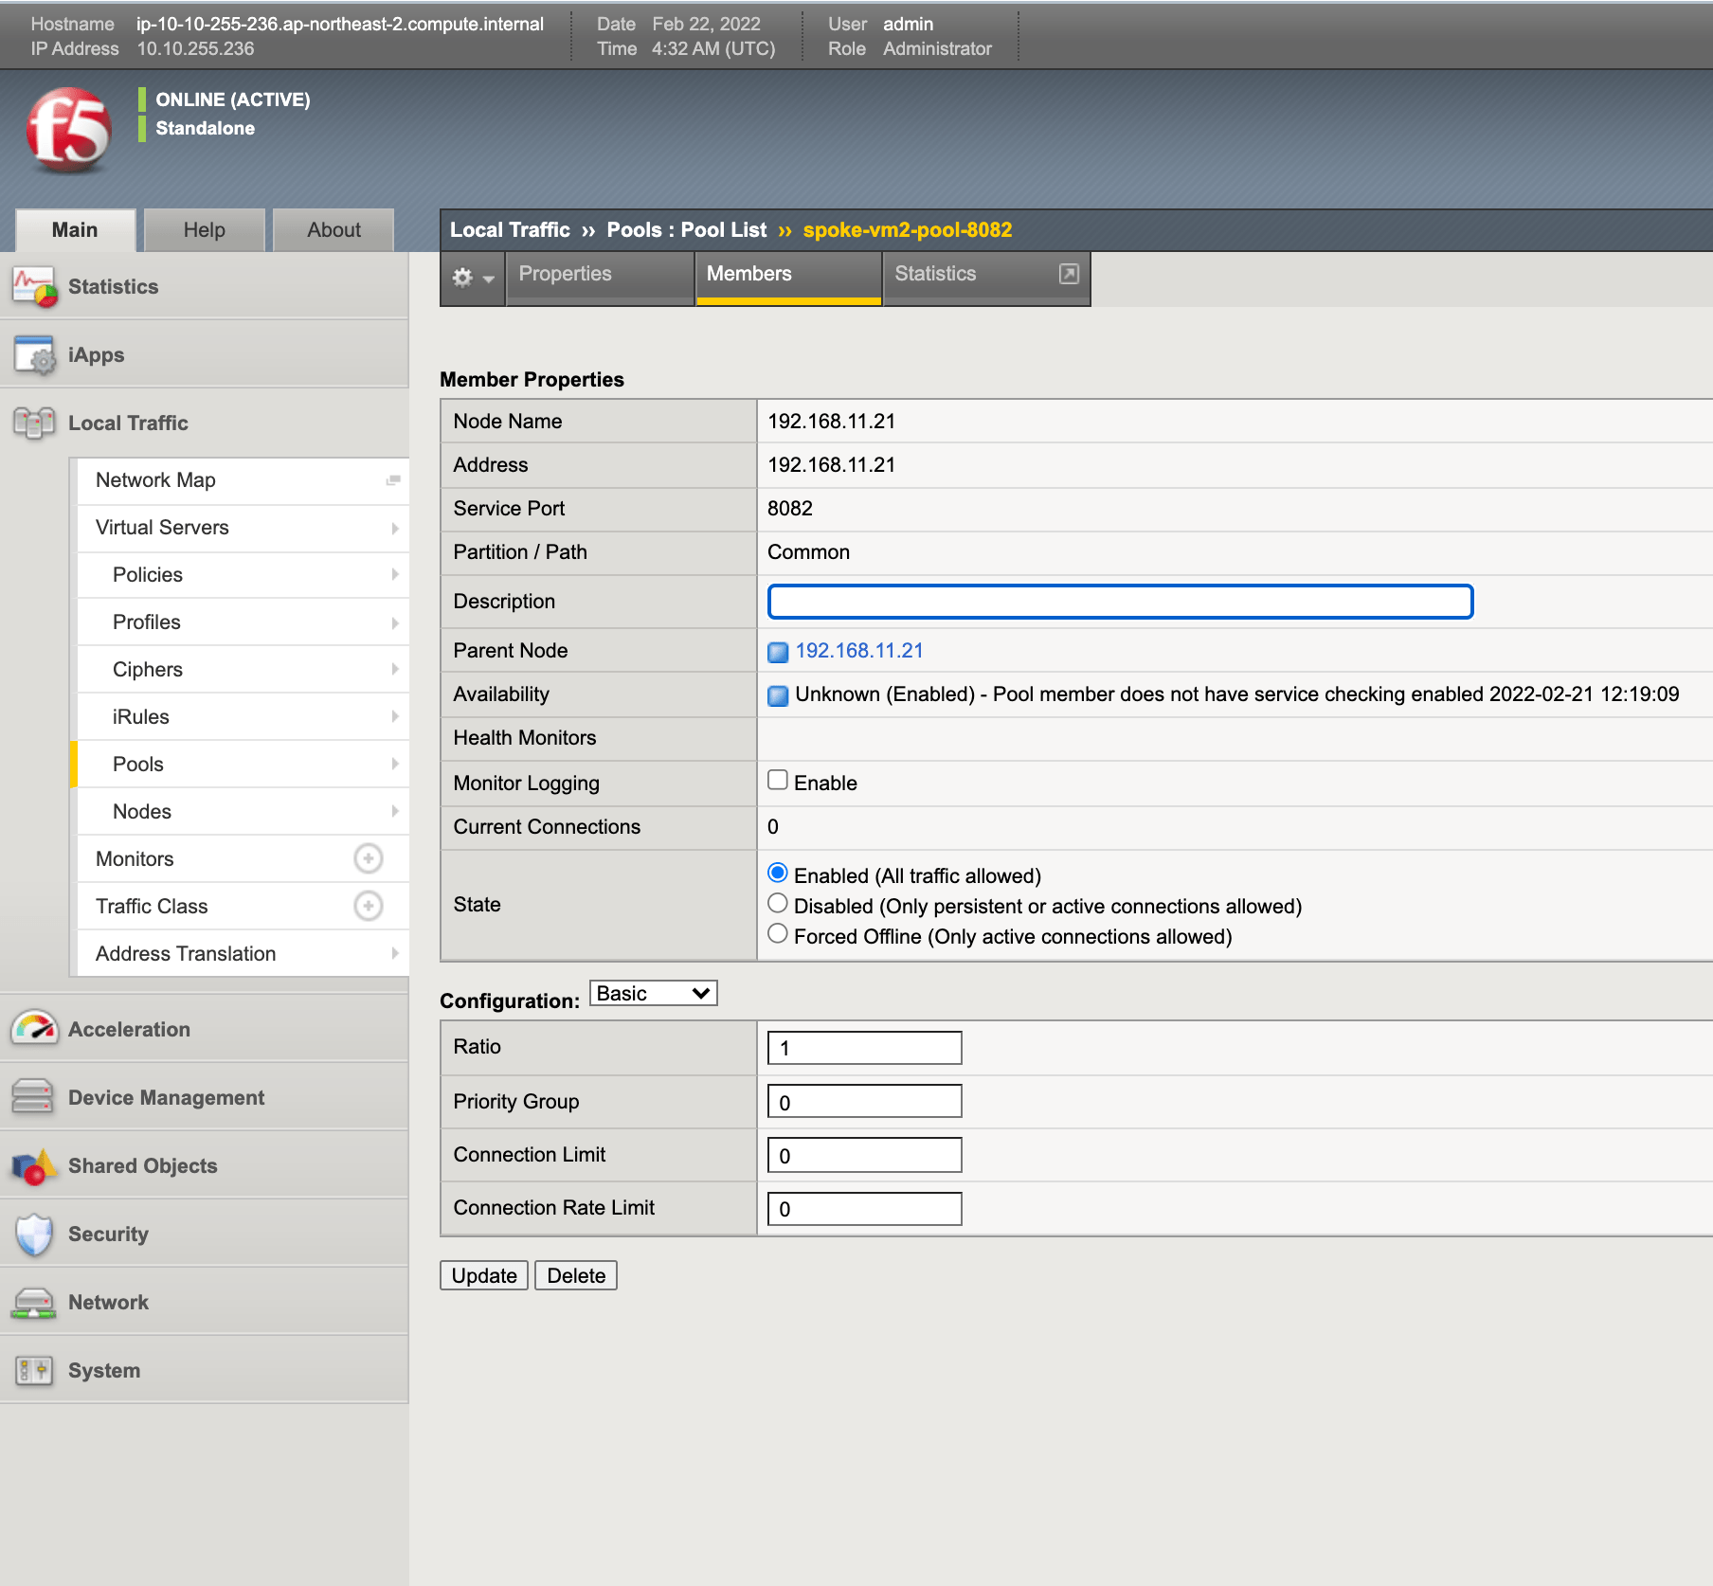Create Traffic Class with plus icon
Screen dimensions: 1713x1586
point(369,906)
